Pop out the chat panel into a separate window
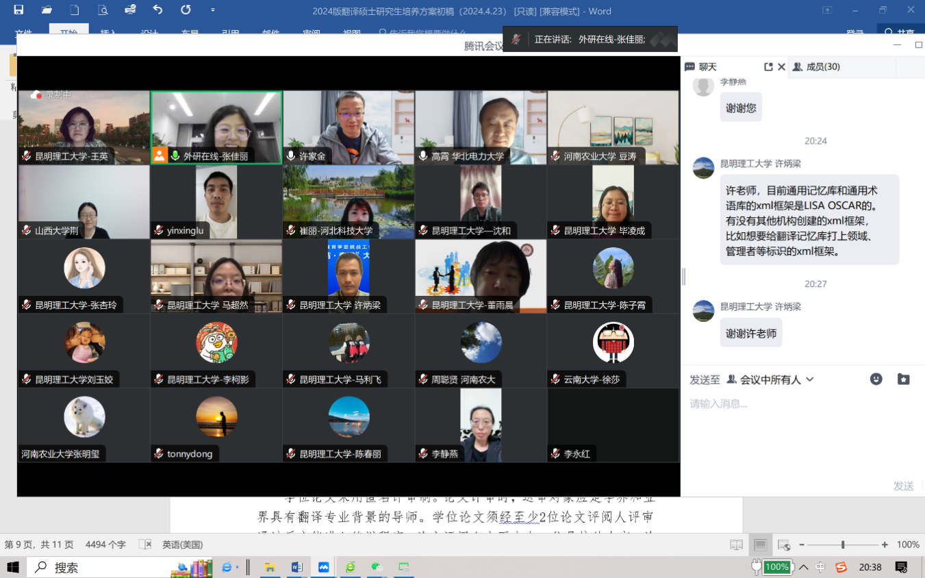The width and height of the screenshot is (925, 578). 768,67
